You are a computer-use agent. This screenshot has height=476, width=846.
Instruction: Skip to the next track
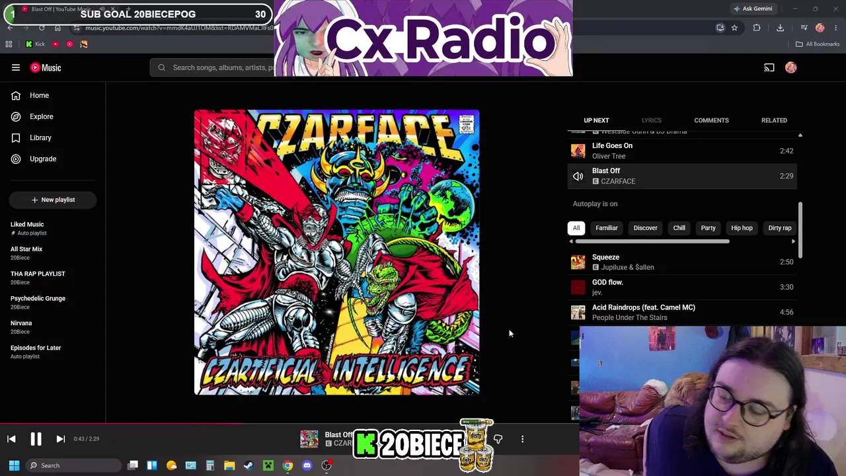60,439
